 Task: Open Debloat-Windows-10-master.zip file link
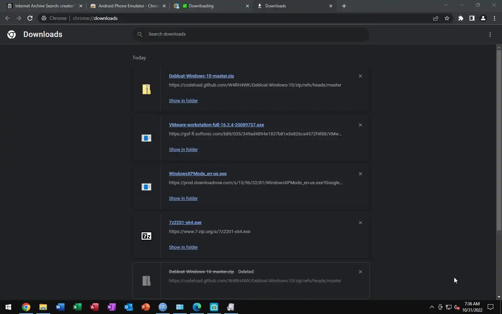pos(201,76)
